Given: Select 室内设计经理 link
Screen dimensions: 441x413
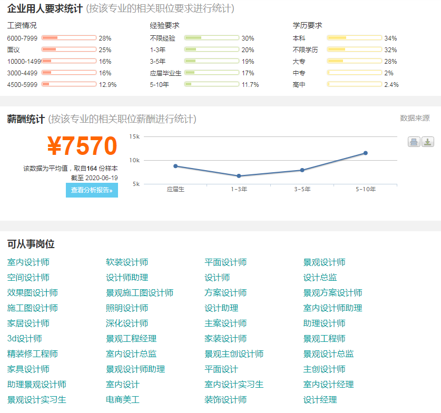Looking at the screenshot, I should [328, 384].
